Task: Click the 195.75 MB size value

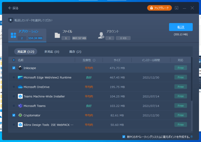Action: click(117, 87)
